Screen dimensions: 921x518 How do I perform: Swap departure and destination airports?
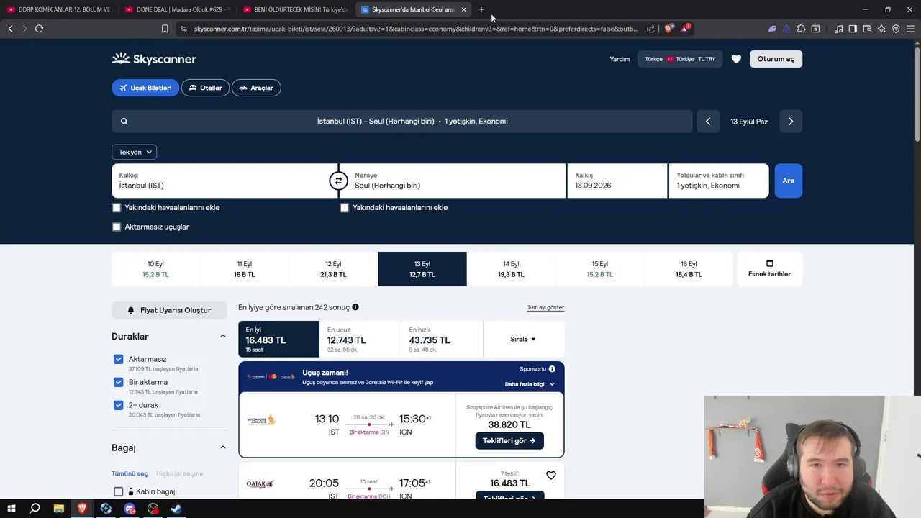coord(338,181)
